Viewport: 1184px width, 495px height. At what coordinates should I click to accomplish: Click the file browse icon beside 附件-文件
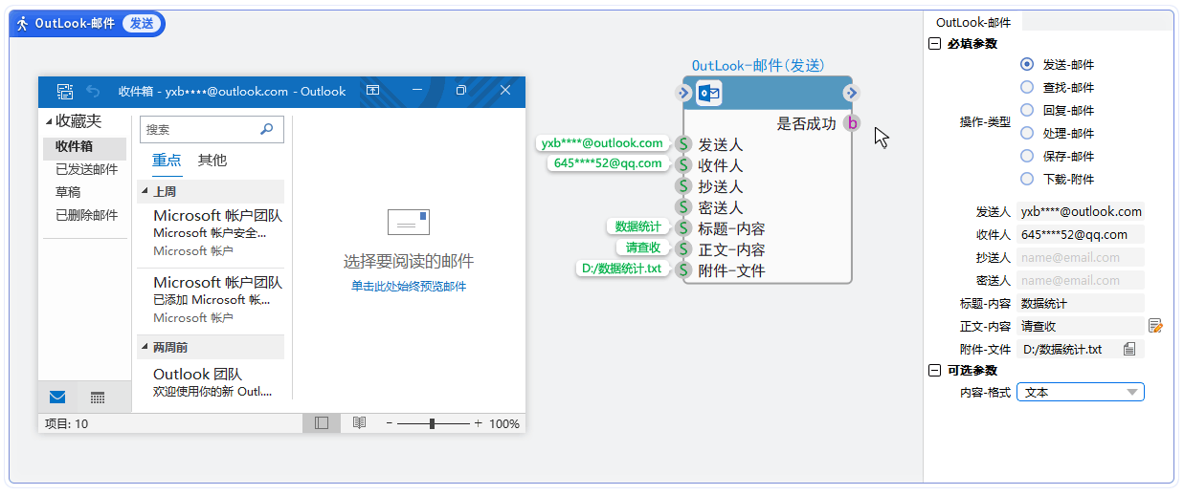click(1129, 349)
